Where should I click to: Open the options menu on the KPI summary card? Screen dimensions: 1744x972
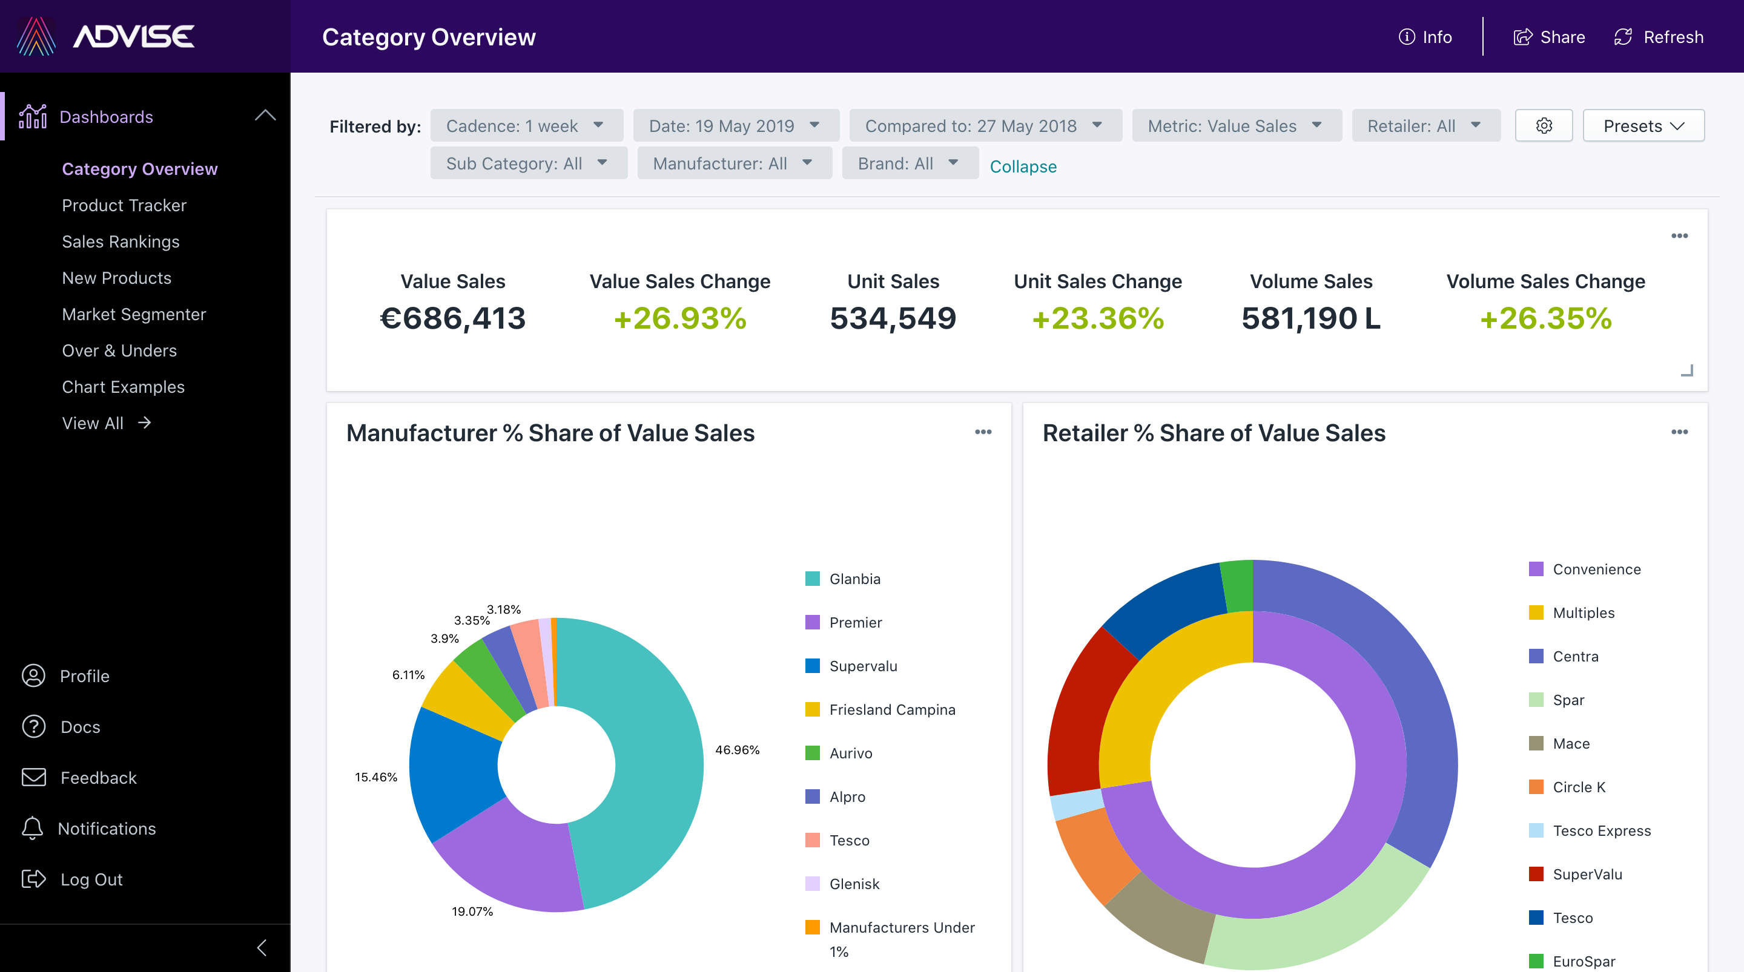[1680, 235]
